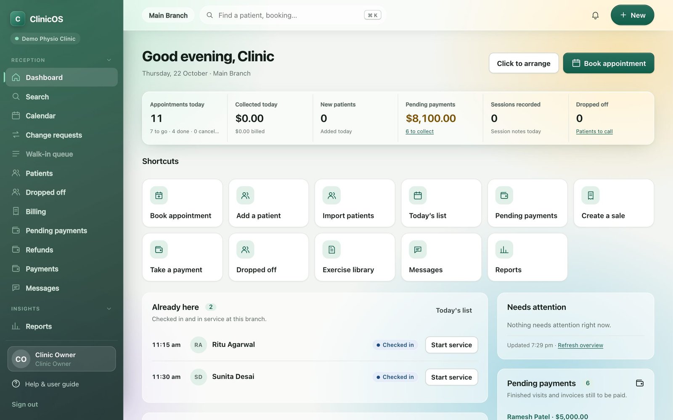Click Sign out in the sidebar
The height and width of the screenshot is (420, 673).
tap(25, 404)
